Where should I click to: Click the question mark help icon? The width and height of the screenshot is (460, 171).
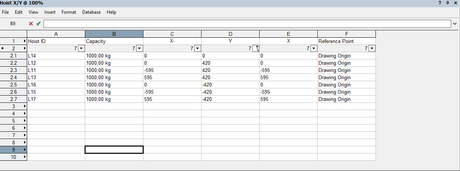(440, 3)
